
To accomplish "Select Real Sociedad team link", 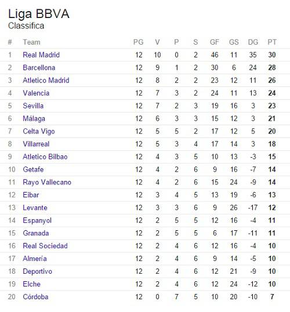I will click(45, 246).
